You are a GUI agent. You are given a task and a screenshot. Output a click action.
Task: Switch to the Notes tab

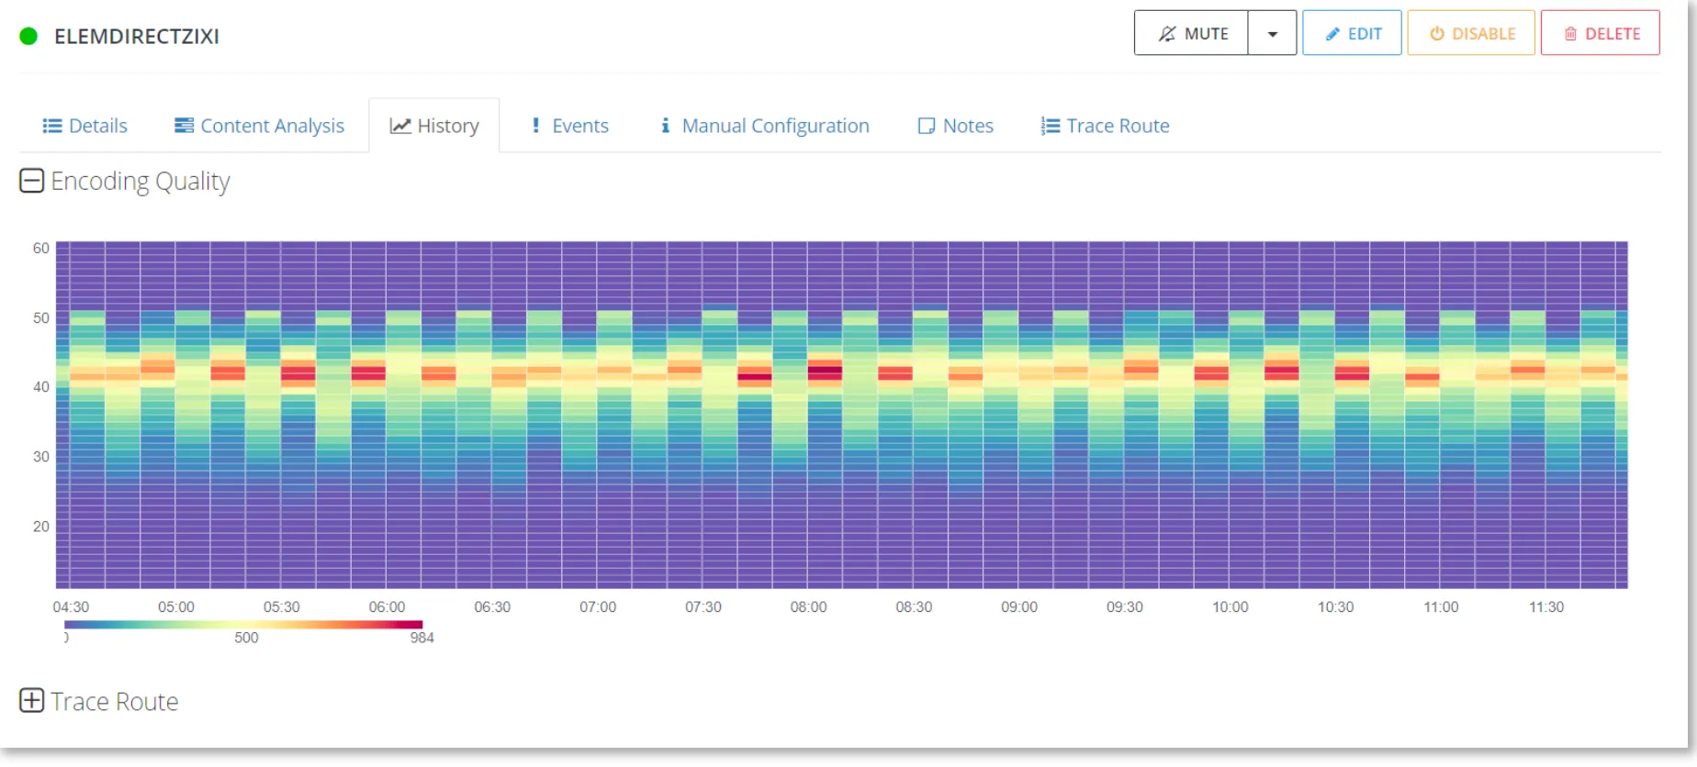[956, 126]
